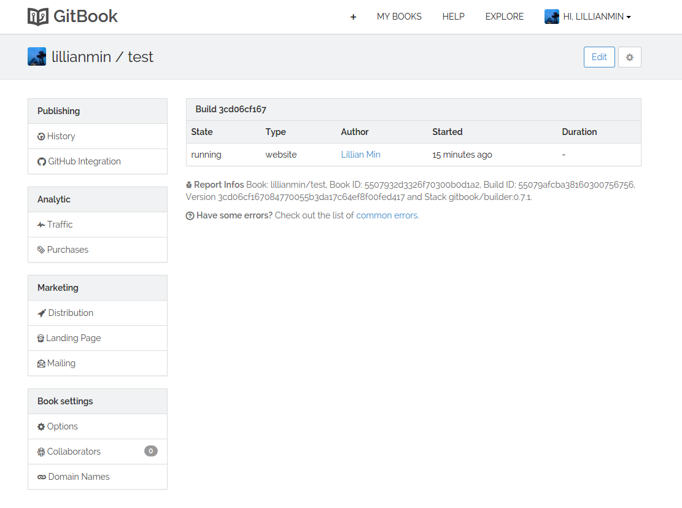Click the GitBook open-book logo icon
This screenshot has width=682, height=508.
click(38, 17)
